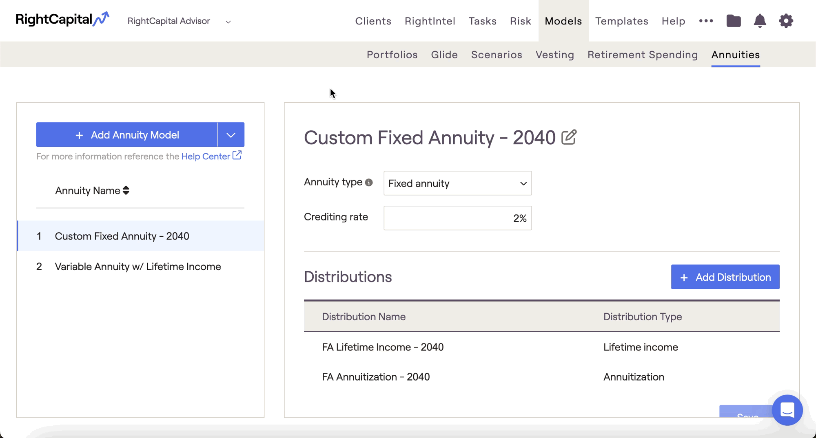The height and width of the screenshot is (438, 816).
Task: Go to the Clients menu
Action: point(373,21)
